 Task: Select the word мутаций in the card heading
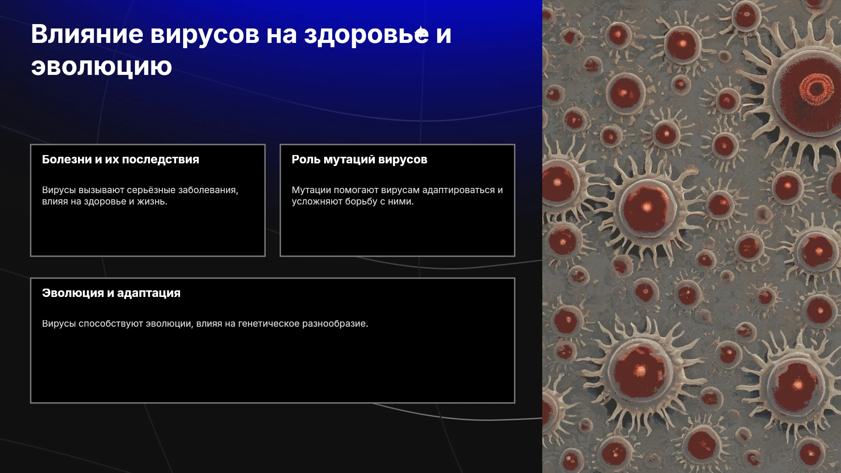(349, 160)
